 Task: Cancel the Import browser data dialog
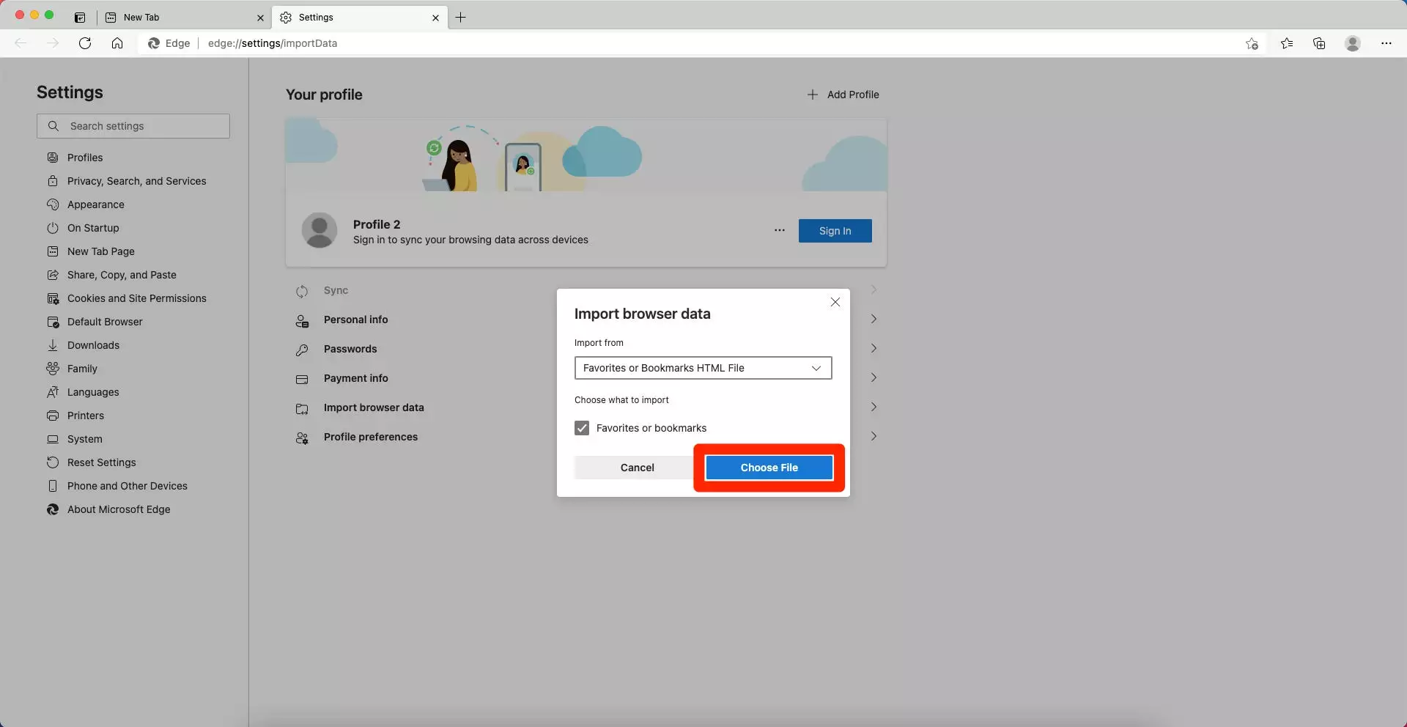coord(637,468)
